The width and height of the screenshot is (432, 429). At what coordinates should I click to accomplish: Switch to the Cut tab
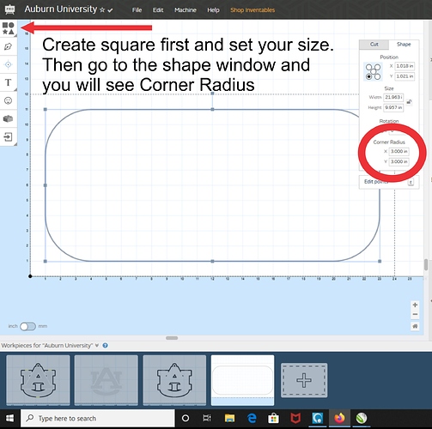(374, 45)
